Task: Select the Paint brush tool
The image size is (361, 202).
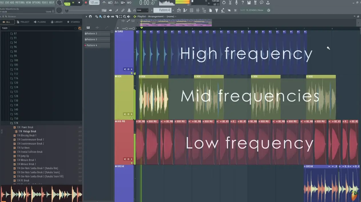Action: click(x=100, y=17)
